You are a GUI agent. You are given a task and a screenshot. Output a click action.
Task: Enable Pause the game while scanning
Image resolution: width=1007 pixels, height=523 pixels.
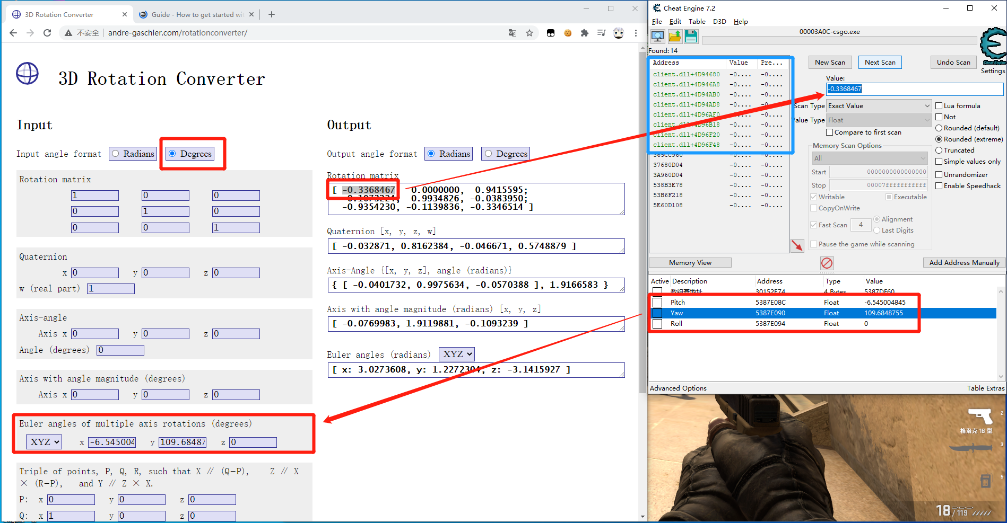[x=814, y=244]
